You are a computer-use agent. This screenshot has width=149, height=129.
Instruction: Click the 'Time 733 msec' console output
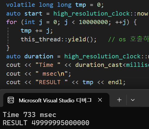tap(30, 115)
